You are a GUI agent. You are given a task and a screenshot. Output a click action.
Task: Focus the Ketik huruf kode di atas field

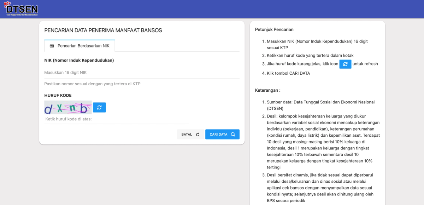[x=117, y=119]
